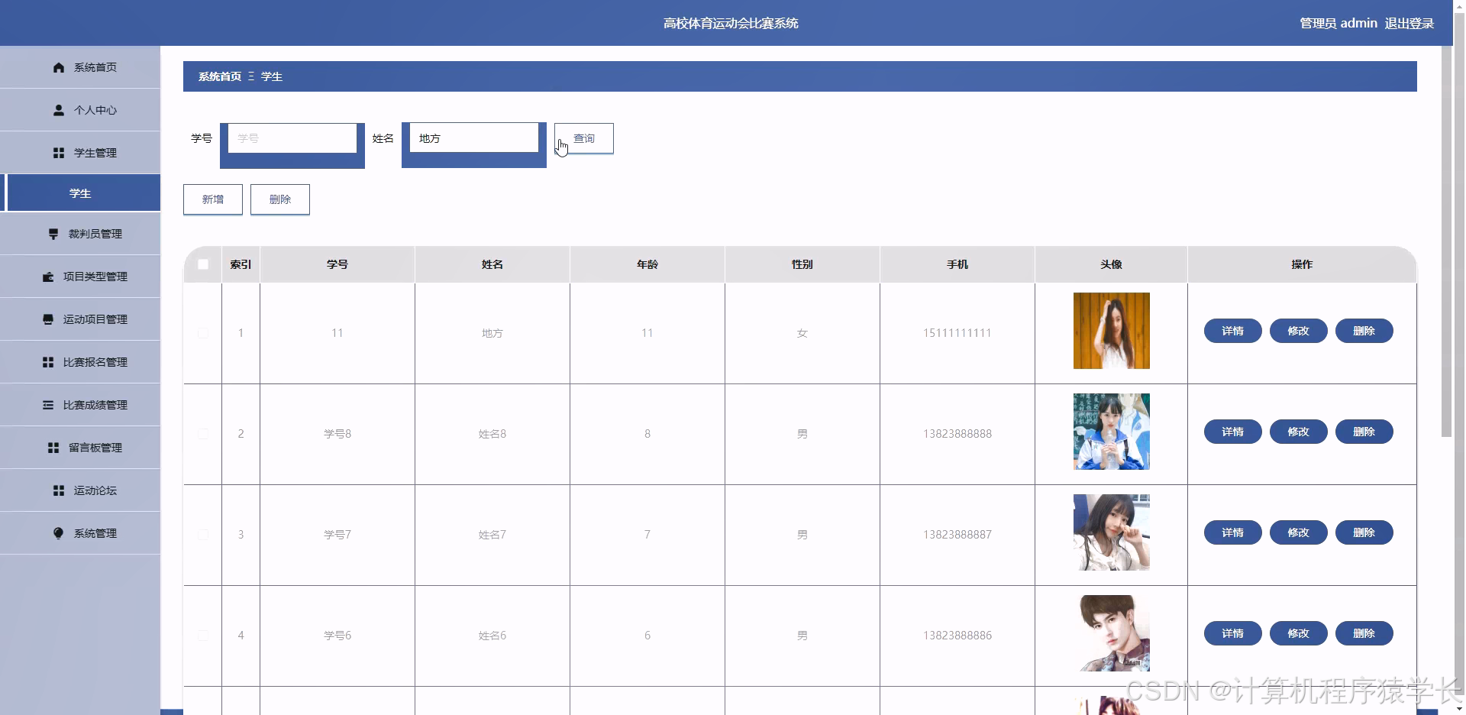This screenshot has height=715, width=1466.
Task: Click the grid icon beside 留言板管理
Action: (x=53, y=448)
